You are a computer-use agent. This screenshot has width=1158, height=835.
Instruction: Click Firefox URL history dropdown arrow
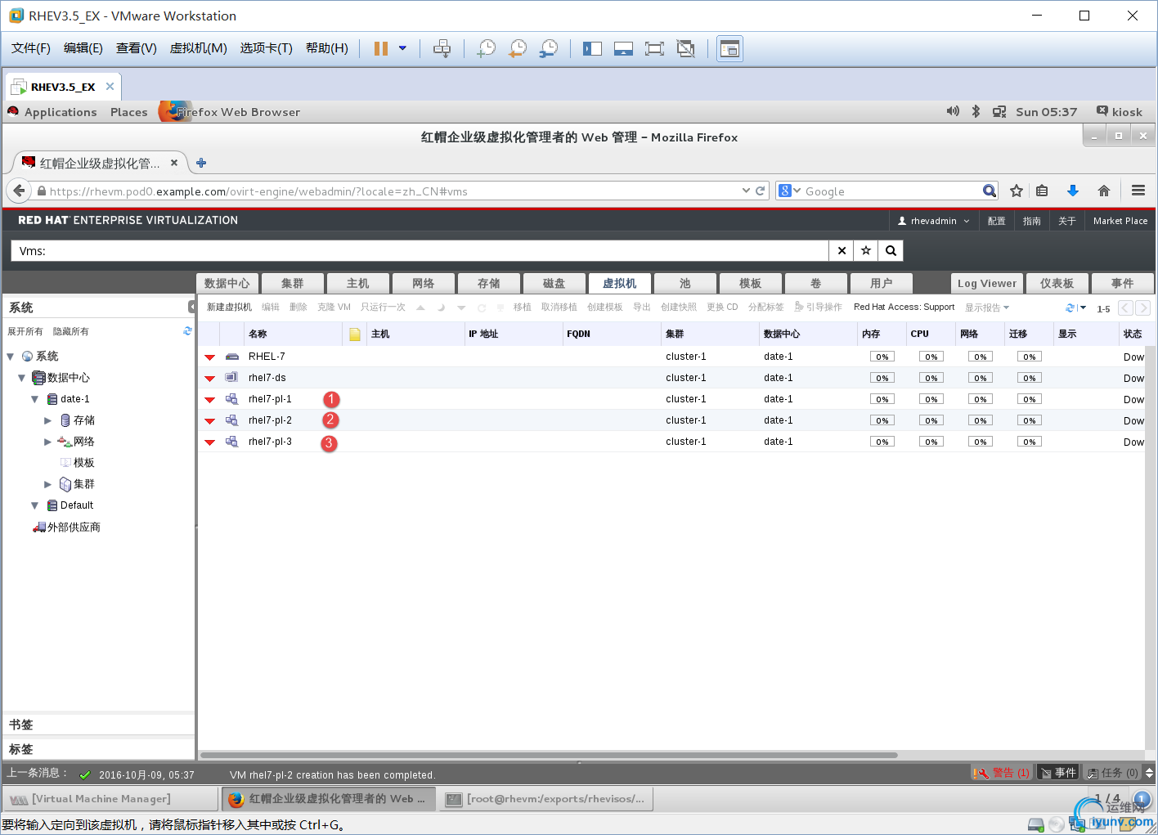point(746,191)
